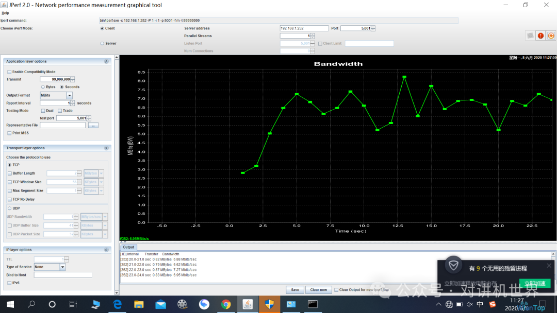This screenshot has width=557, height=313.
Task: Select UDP as the protocol
Action: [x=10, y=208]
